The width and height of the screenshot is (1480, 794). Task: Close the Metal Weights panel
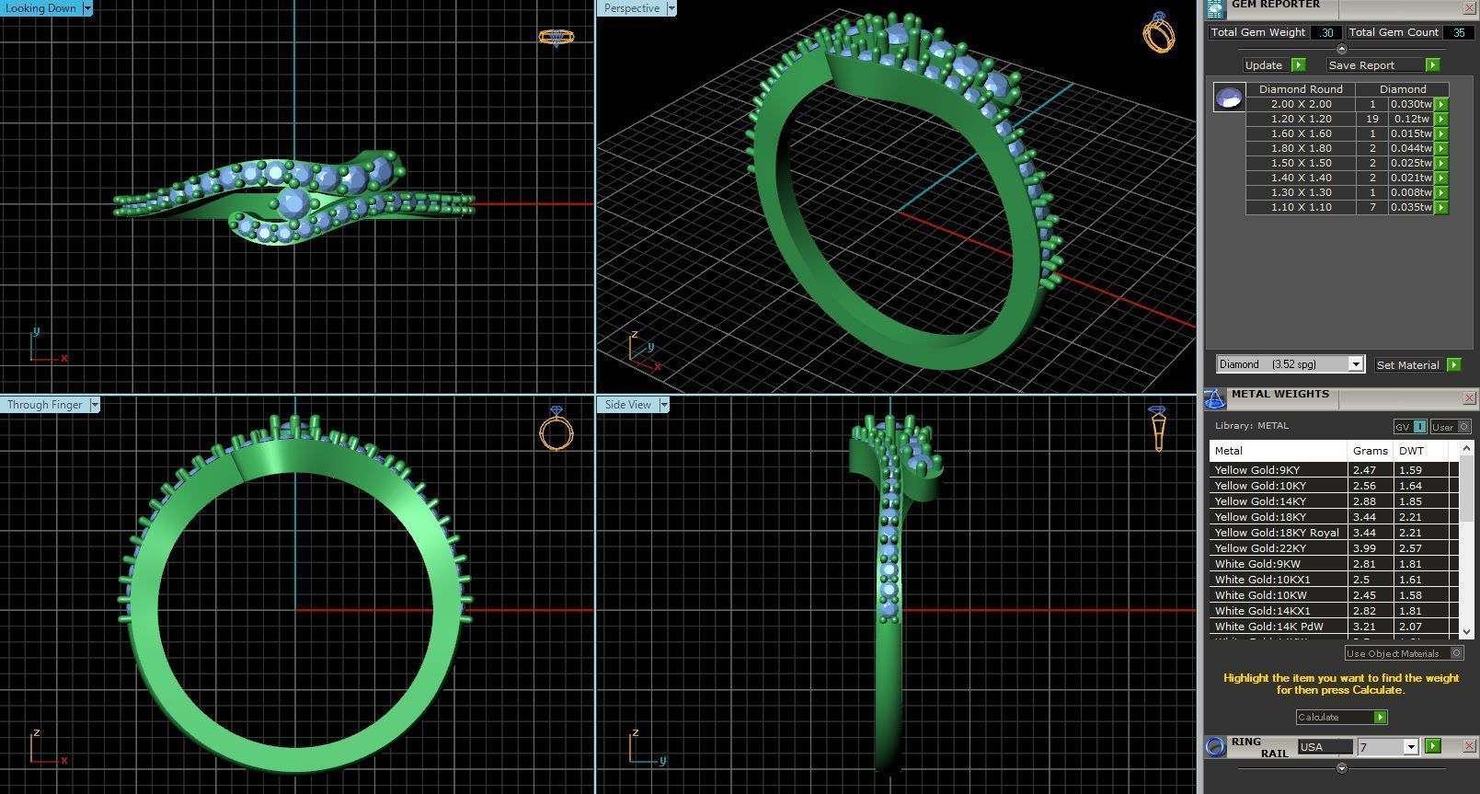tap(1469, 398)
